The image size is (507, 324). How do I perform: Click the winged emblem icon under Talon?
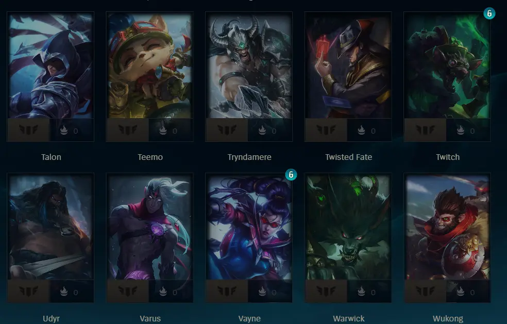(29, 130)
